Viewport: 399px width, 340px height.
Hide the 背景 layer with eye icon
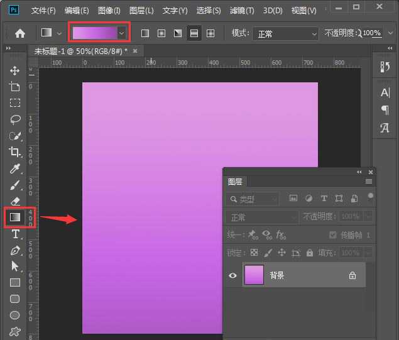click(x=232, y=275)
